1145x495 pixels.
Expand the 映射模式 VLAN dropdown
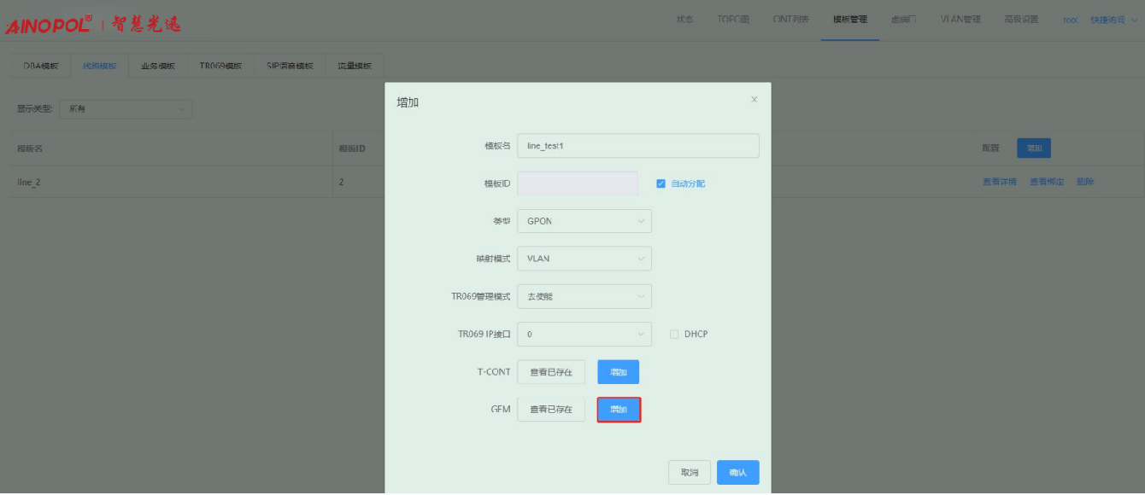[x=584, y=259]
